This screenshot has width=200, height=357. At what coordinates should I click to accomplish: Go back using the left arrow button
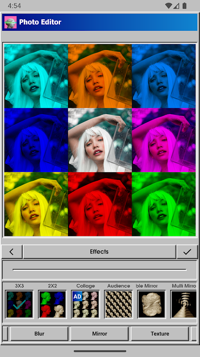[12, 252]
